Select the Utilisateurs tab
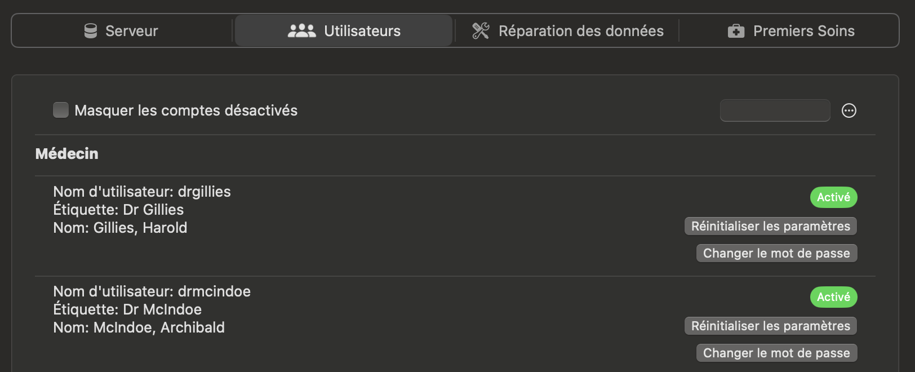The height and width of the screenshot is (372, 915). pyautogui.click(x=344, y=31)
